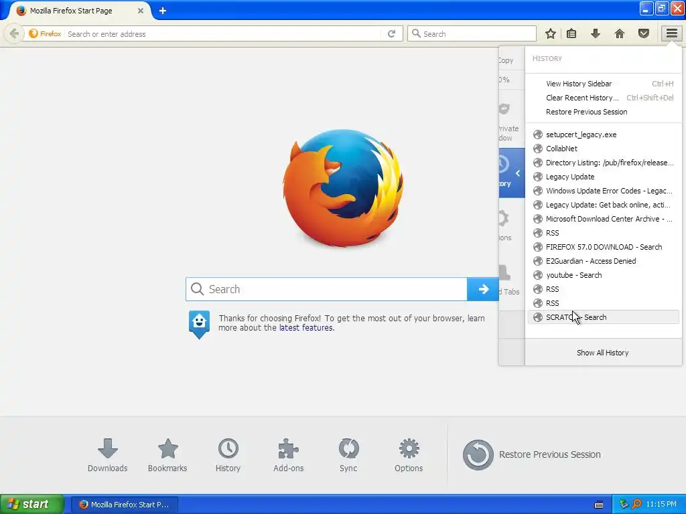686x514 pixels.
Task: Open SCRATCH - Search history entry
Action: (604, 317)
